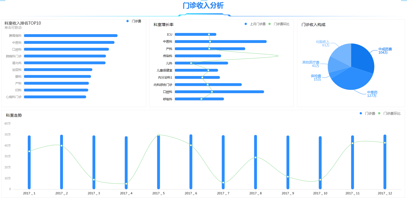Click the 体检费 15万 label

point(316,78)
